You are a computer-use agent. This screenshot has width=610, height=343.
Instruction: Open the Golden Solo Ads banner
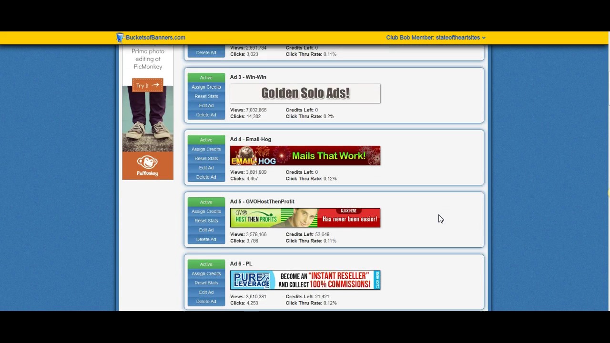click(x=305, y=93)
